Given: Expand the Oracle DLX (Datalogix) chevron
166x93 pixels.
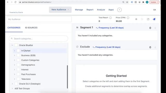Looking at the screenshot, I should click(12, 84).
